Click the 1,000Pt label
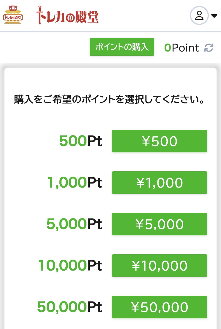The height and width of the screenshot is (329, 221). click(x=75, y=182)
